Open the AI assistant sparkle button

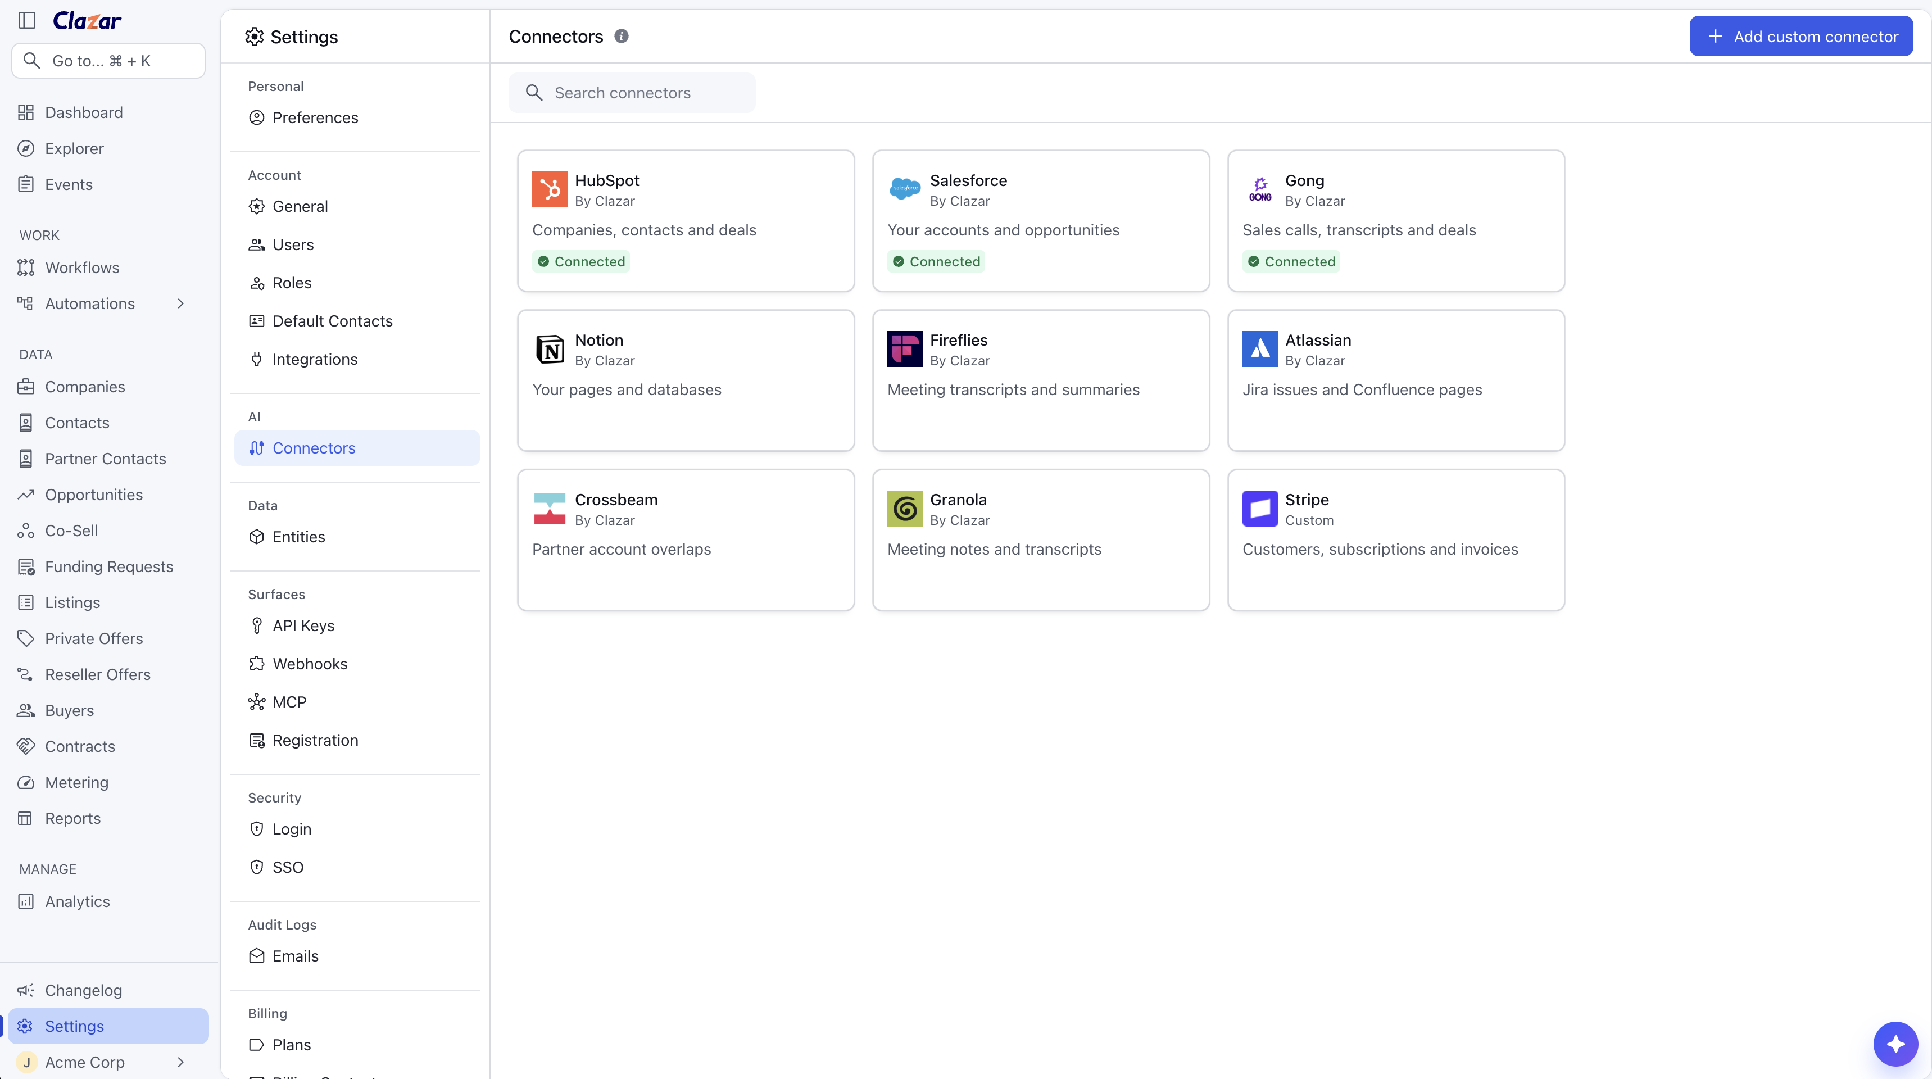coord(1895,1043)
